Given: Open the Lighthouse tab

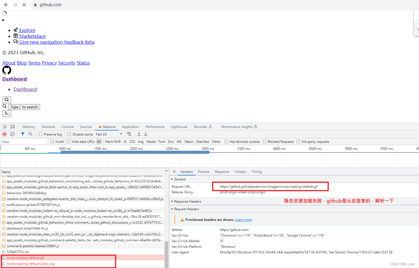Looking at the screenshot, I should [179, 127].
